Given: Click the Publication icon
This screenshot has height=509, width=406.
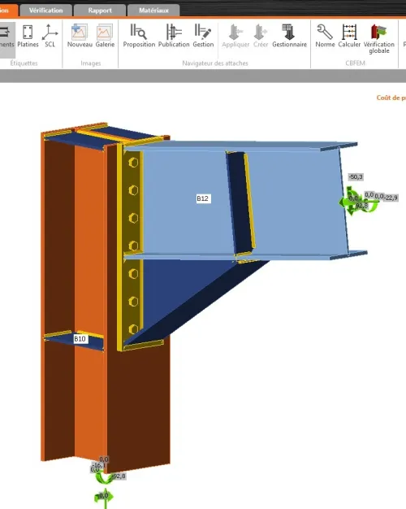Looking at the screenshot, I should click(174, 37).
